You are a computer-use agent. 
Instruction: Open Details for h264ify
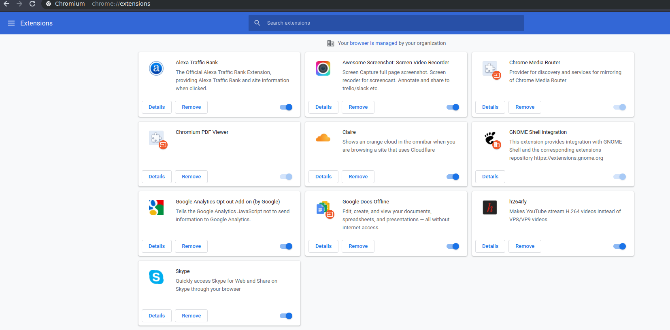point(490,246)
